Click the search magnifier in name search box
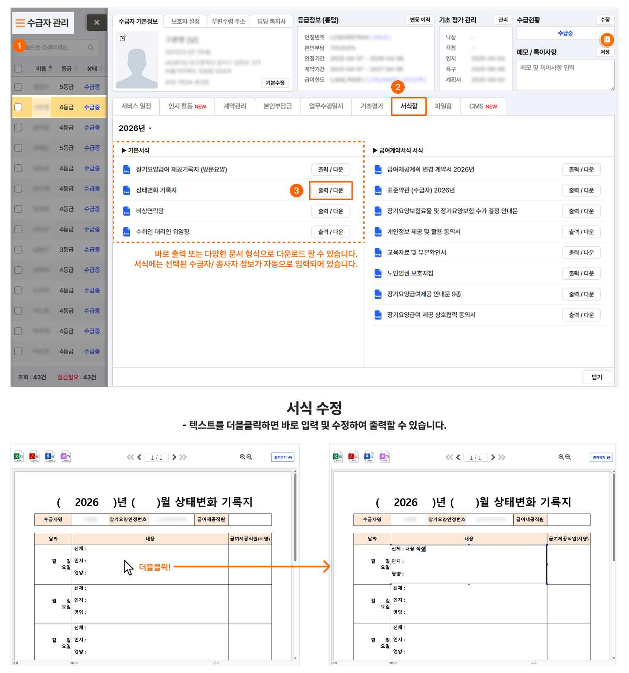This screenshot has width=629, height=673. coord(91,48)
